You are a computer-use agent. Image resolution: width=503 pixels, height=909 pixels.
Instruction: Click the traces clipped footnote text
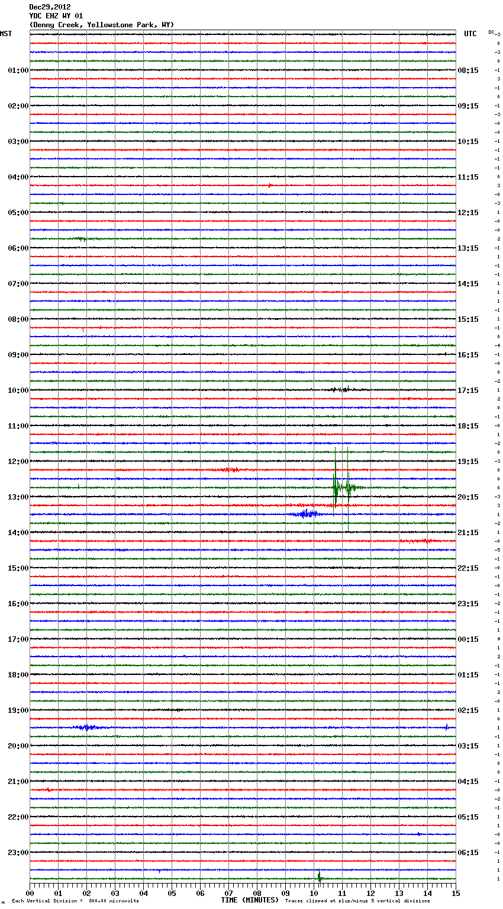click(x=357, y=901)
